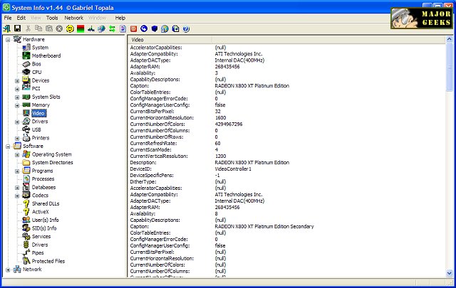Image resolution: width=456 pixels, height=288 pixels.
Task: Expand the Printers tree node
Action: tap(17, 138)
